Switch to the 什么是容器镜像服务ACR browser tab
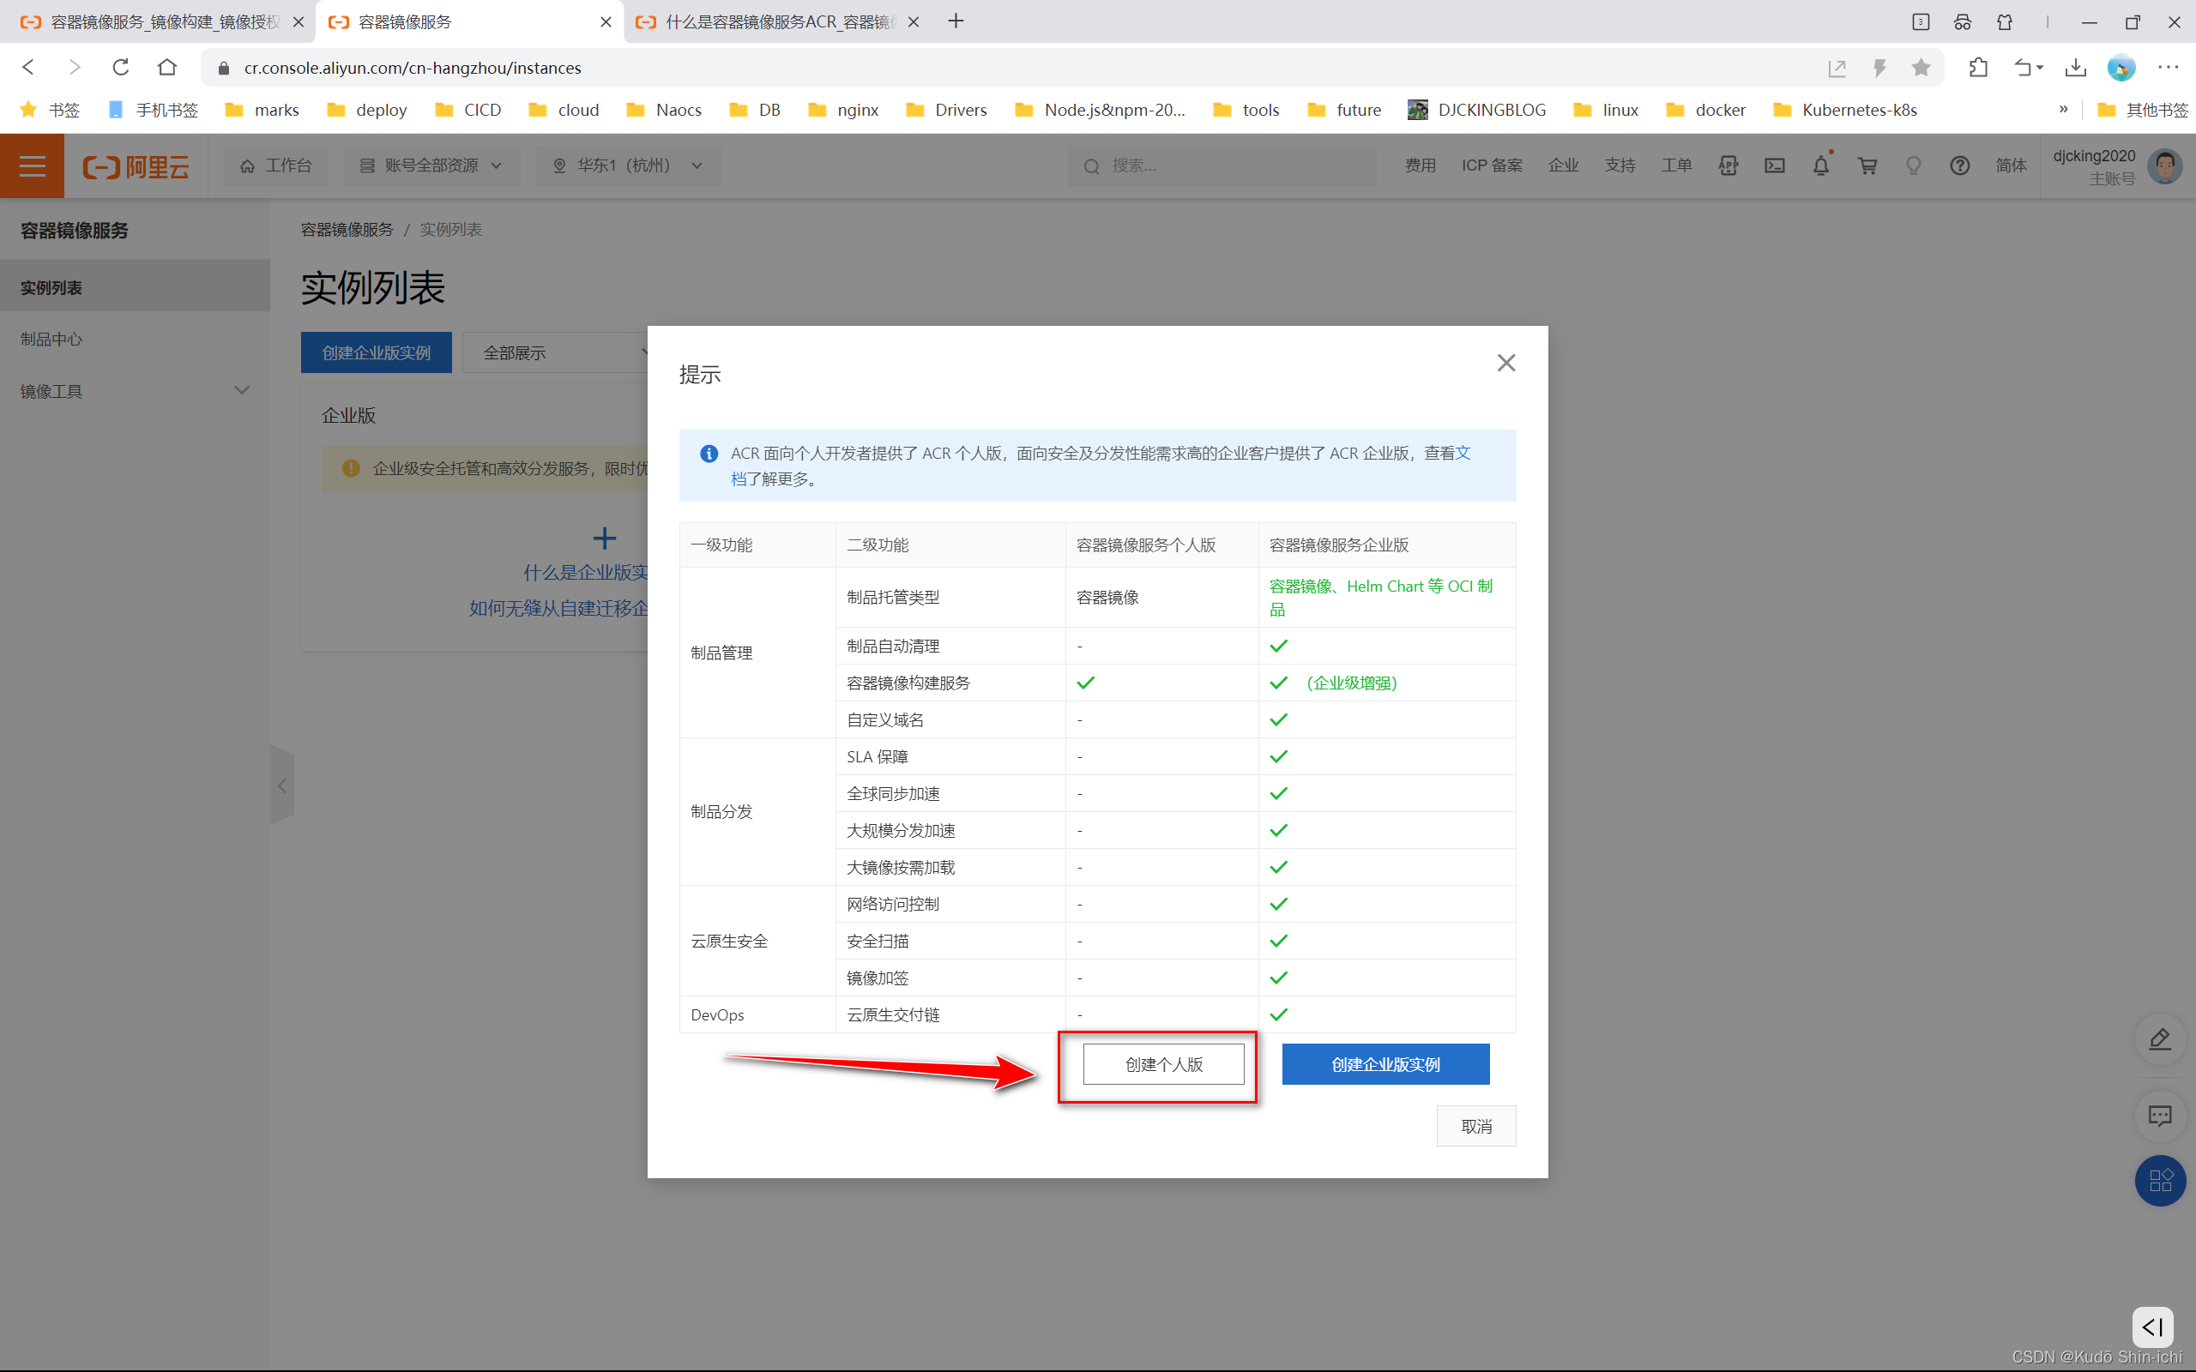 [775, 21]
